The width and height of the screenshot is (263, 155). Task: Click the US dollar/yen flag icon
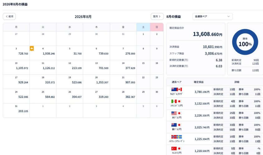176,113
